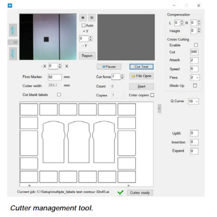217x217 pixels.
Task: Adjust the Cut force spinner arrows
Action: (122, 76)
